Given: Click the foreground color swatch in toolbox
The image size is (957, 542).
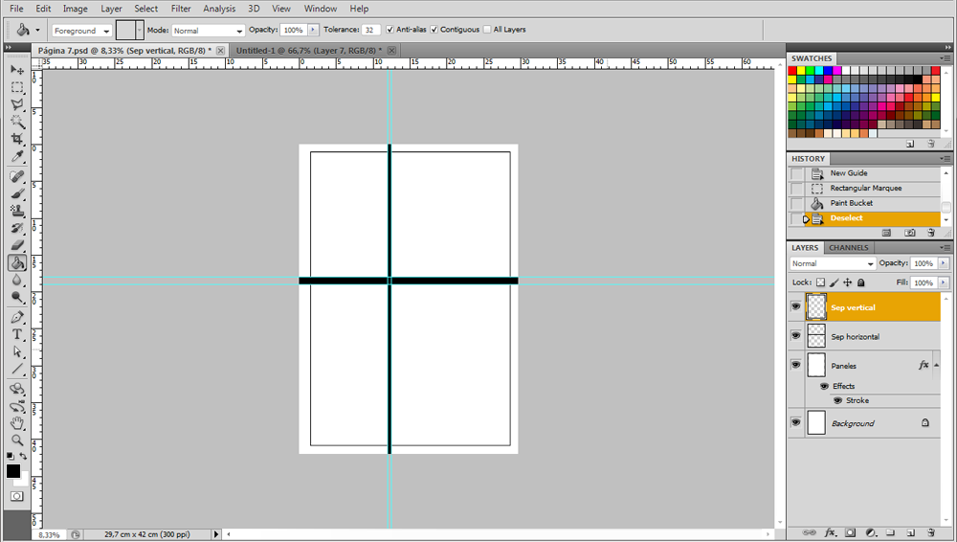Looking at the screenshot, I should (13, 471).
